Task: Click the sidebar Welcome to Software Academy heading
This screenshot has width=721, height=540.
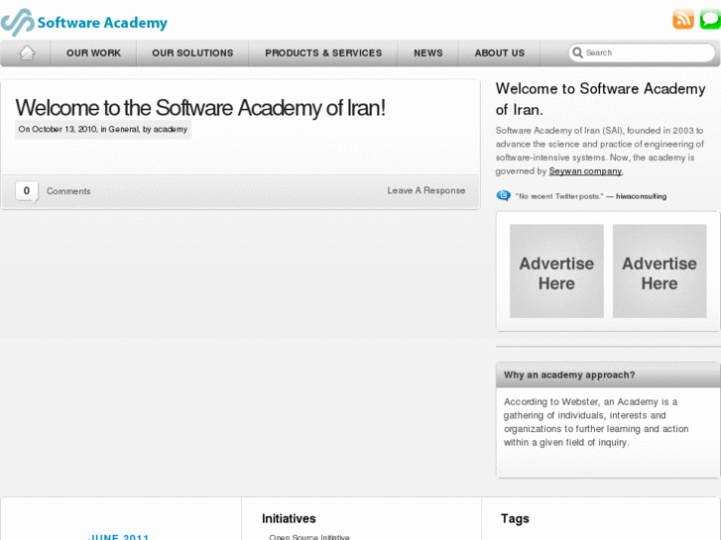Action: pos(601,99)
